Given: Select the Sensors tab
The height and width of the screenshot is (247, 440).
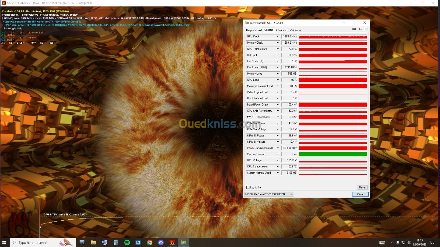Looking at the screenshot, I should (x=269, y=30).
